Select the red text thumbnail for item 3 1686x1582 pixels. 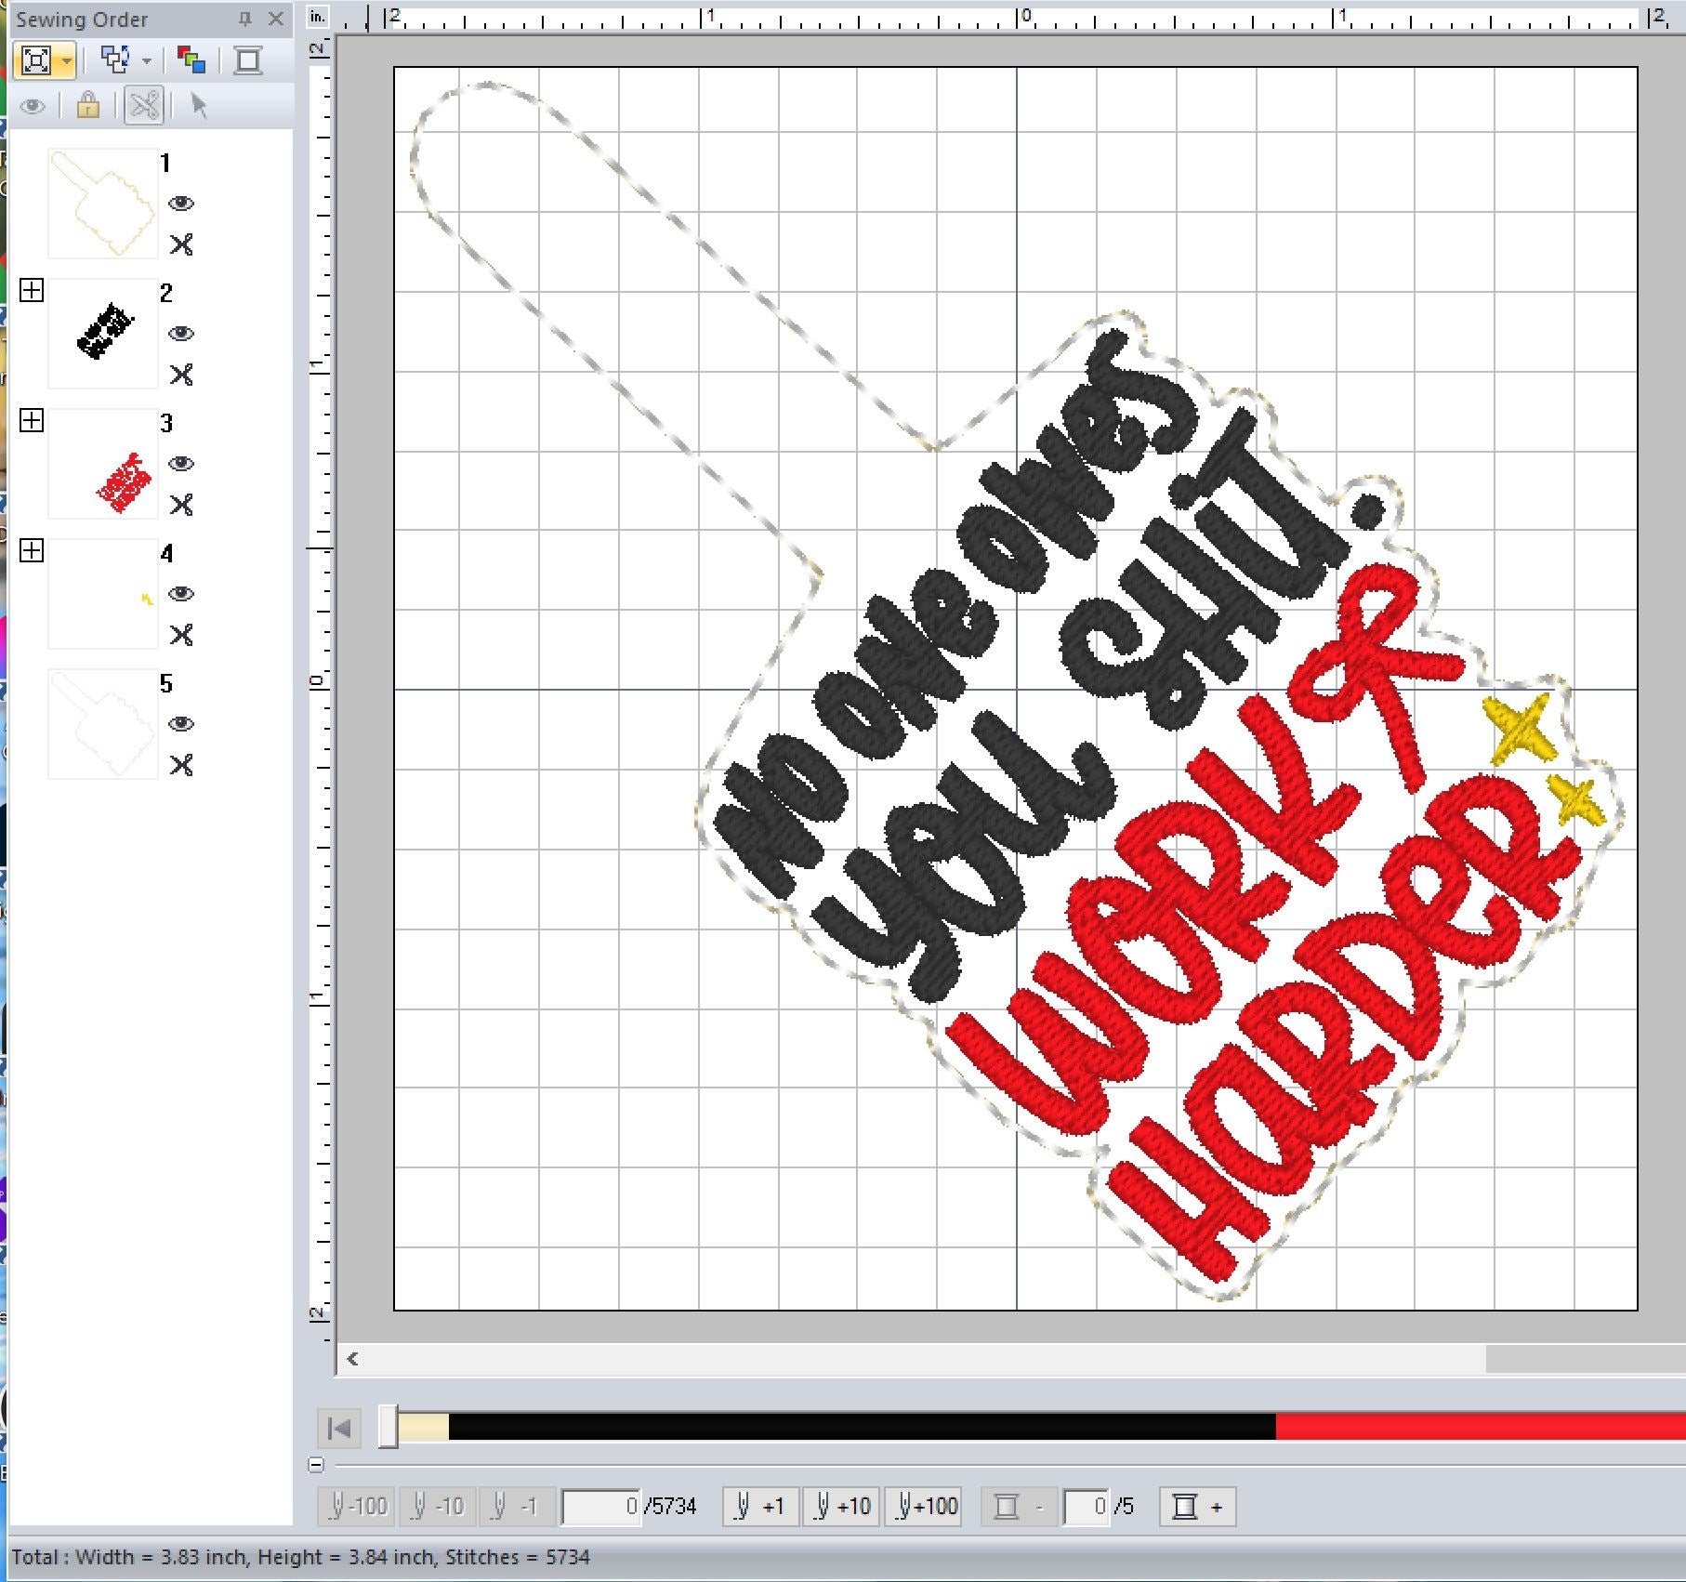click(102, 464)
